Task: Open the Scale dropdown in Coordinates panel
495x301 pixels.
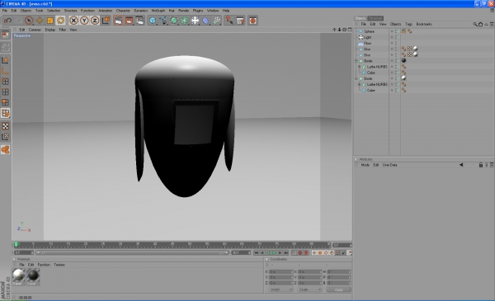Action: click(x=309, y=289)
